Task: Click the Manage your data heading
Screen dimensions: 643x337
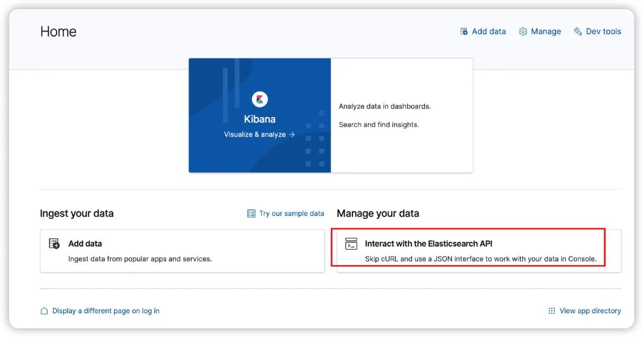Action: pos(377,213)
